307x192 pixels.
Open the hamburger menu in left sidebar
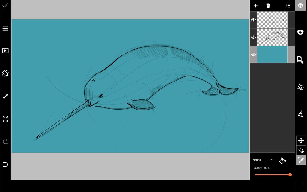click(x=5, y=28)
